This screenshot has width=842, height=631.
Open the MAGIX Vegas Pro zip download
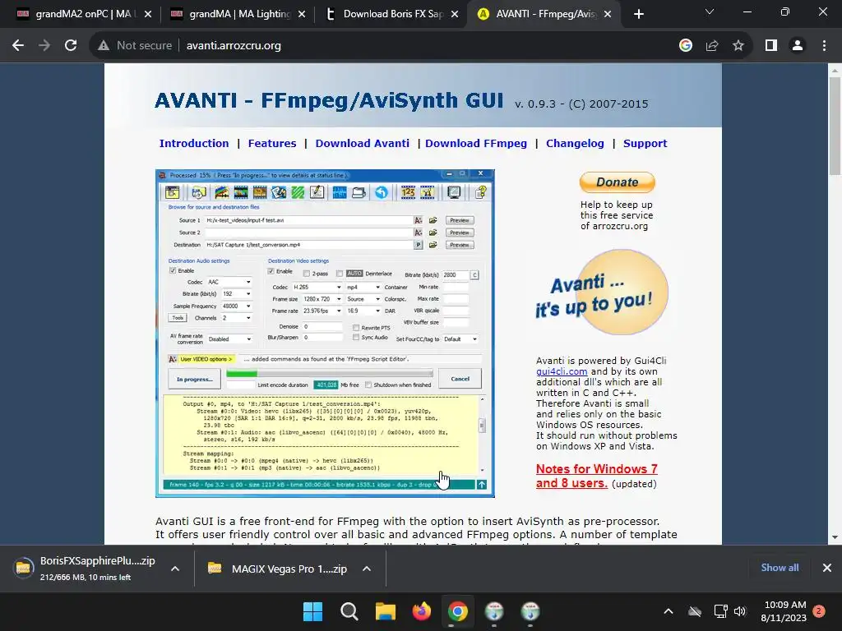(x=278, y=569)
